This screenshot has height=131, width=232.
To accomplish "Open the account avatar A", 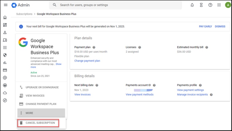I will pos(228,5).
